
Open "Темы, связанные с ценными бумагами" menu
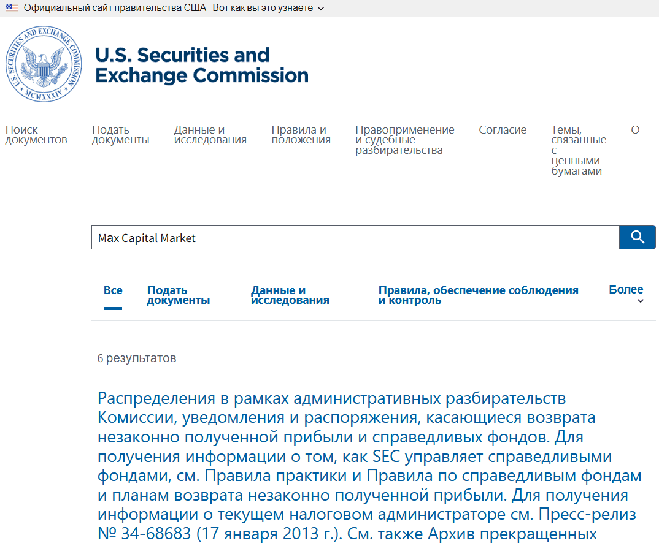[x=578, y=150]
